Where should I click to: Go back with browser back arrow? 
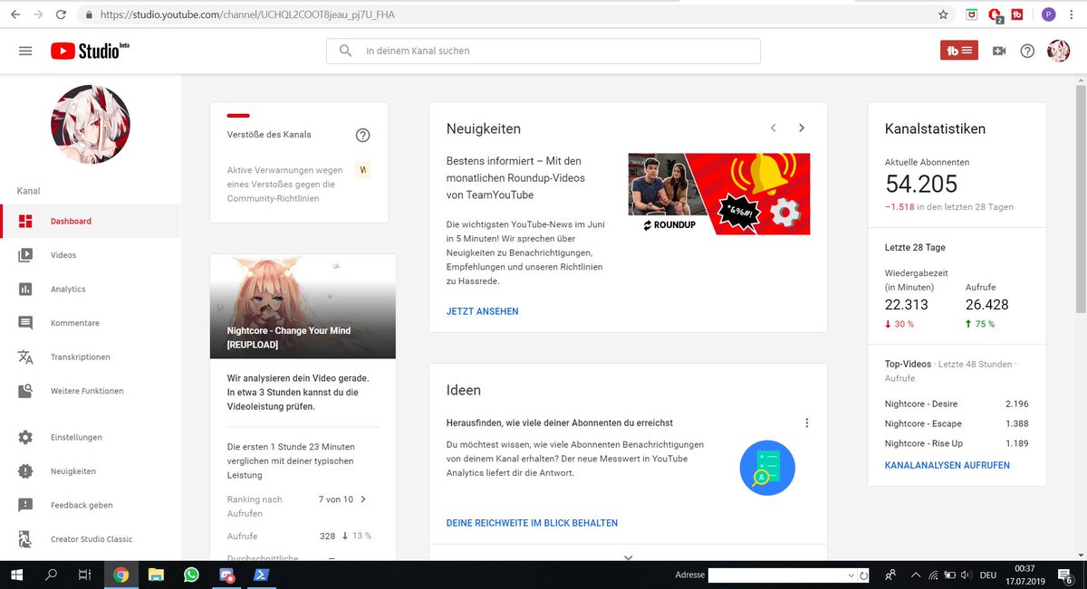tap(15, 14)
